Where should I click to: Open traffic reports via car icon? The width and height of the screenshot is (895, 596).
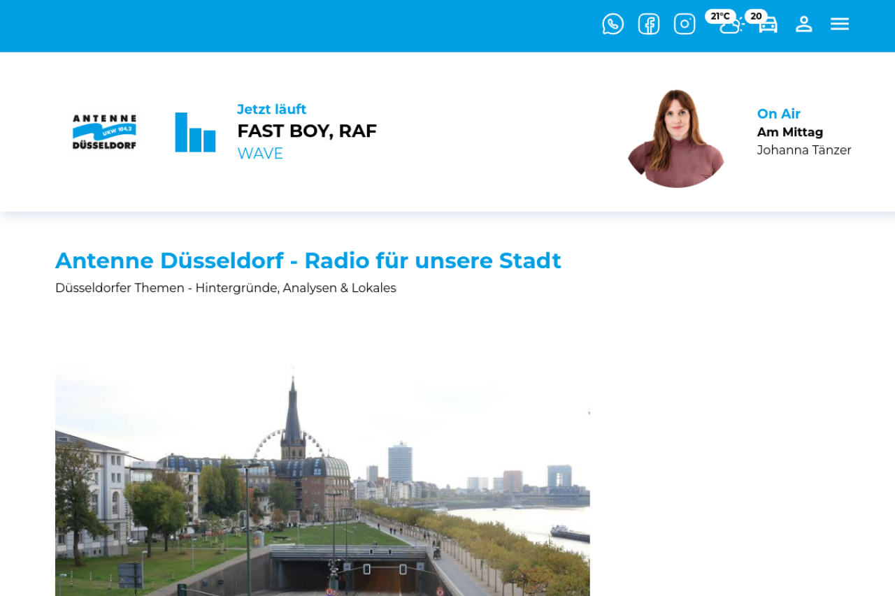click(x=768, y=26)
